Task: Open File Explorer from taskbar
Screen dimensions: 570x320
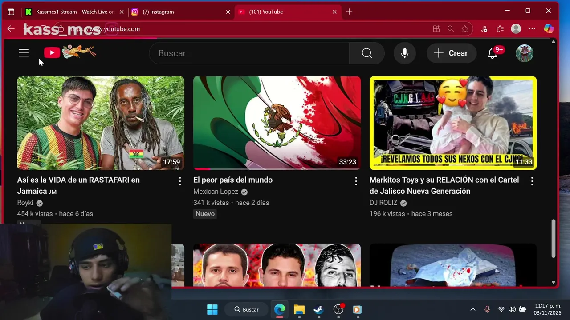Action: (x=299, y=309)
